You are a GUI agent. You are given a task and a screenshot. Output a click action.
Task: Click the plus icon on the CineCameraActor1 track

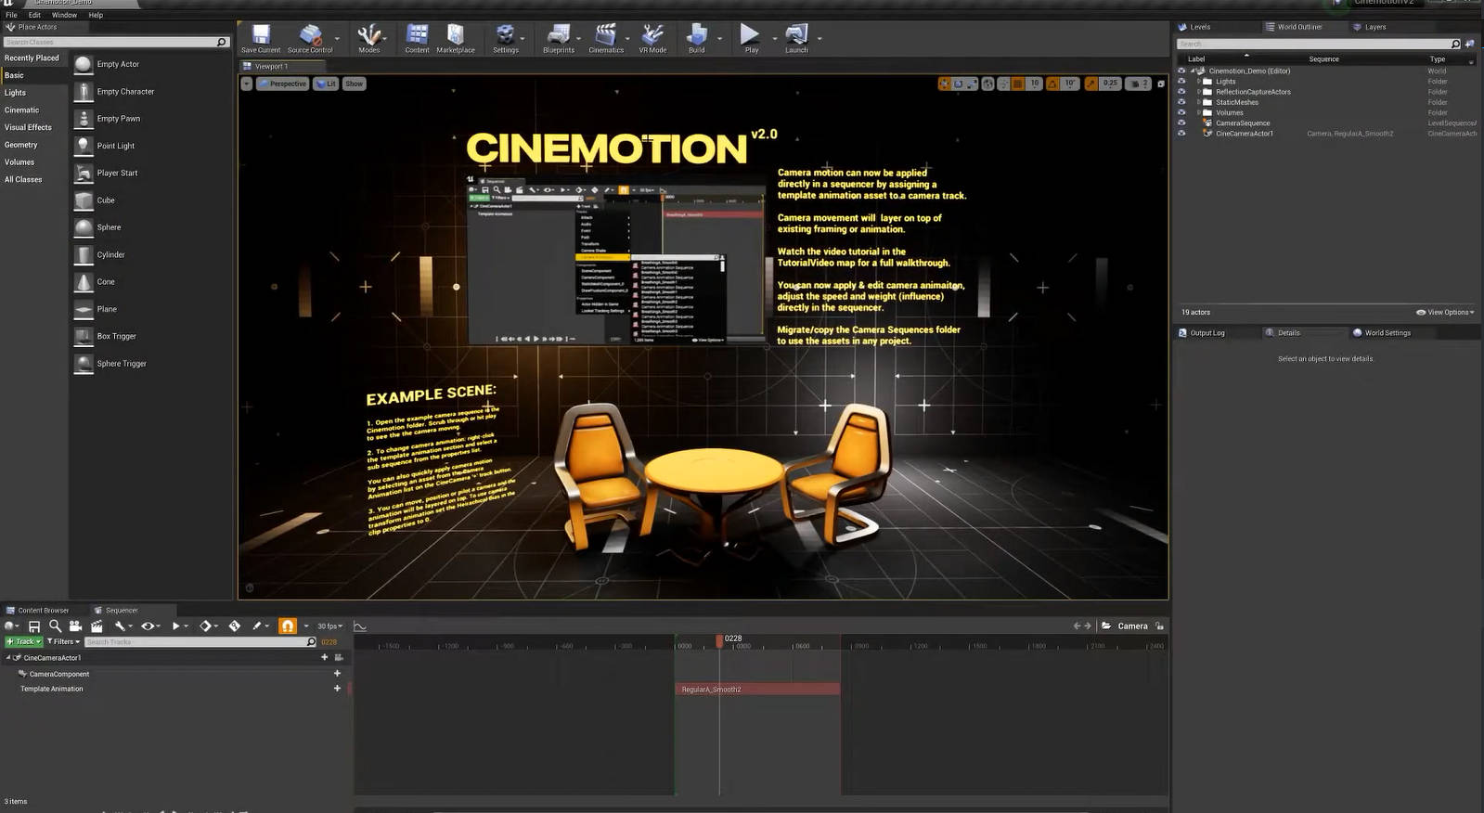click(x=324, y=657)
